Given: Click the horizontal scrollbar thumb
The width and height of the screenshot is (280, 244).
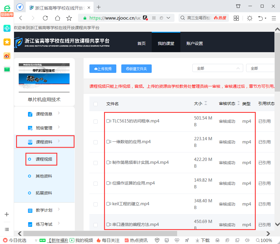Looking at the screenshot, I should click(x=100, y=234).
